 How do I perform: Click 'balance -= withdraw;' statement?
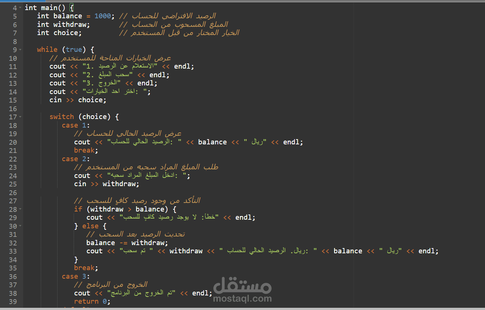coord(127,243)
